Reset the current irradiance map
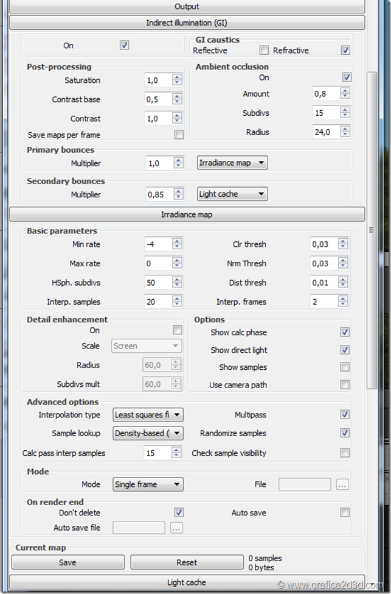Viewport: 391px width, 594px height. (x=187, y=562)
